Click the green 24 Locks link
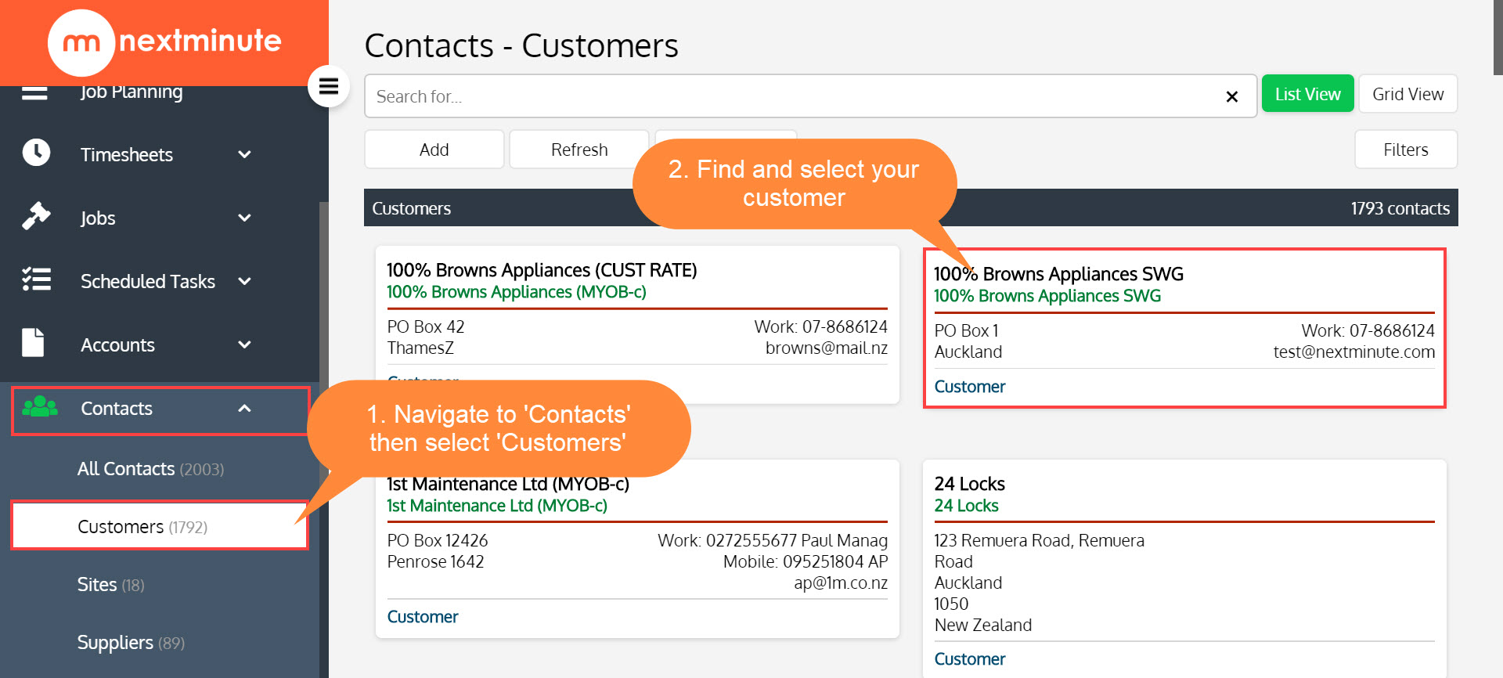Viewport: 1503px width, 678px height. coord(966,506)
